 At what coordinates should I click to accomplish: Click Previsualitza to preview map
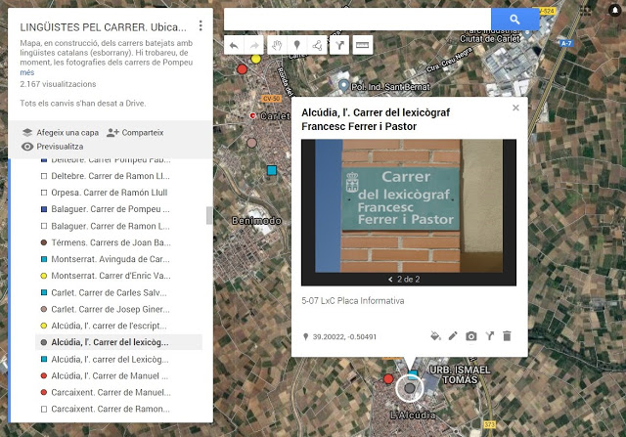tap(52, 147)
